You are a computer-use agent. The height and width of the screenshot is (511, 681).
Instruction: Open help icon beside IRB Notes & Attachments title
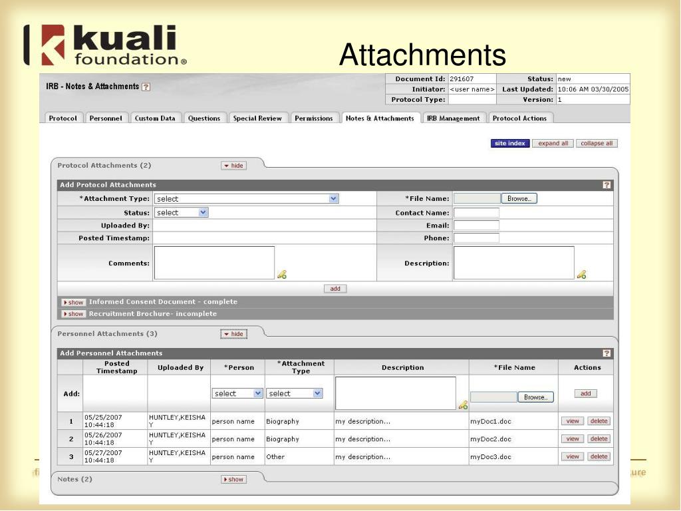click(x=146, y=87)
